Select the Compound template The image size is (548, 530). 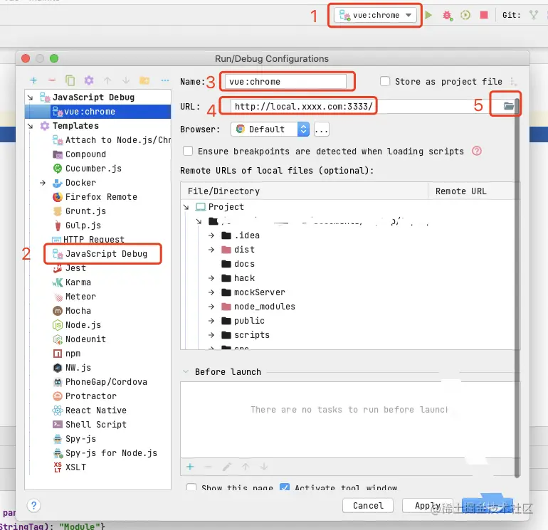tap(79, 154)
